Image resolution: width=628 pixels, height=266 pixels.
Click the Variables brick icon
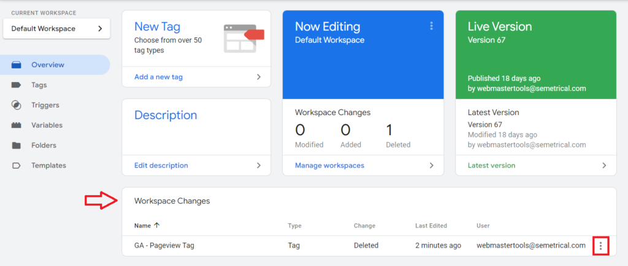[17, 125]
